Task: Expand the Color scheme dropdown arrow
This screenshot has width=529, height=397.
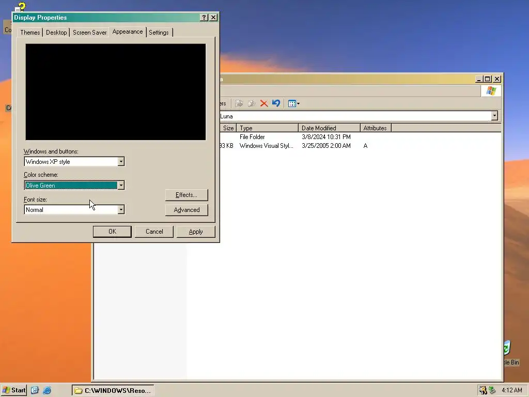Action: (121, 185)
